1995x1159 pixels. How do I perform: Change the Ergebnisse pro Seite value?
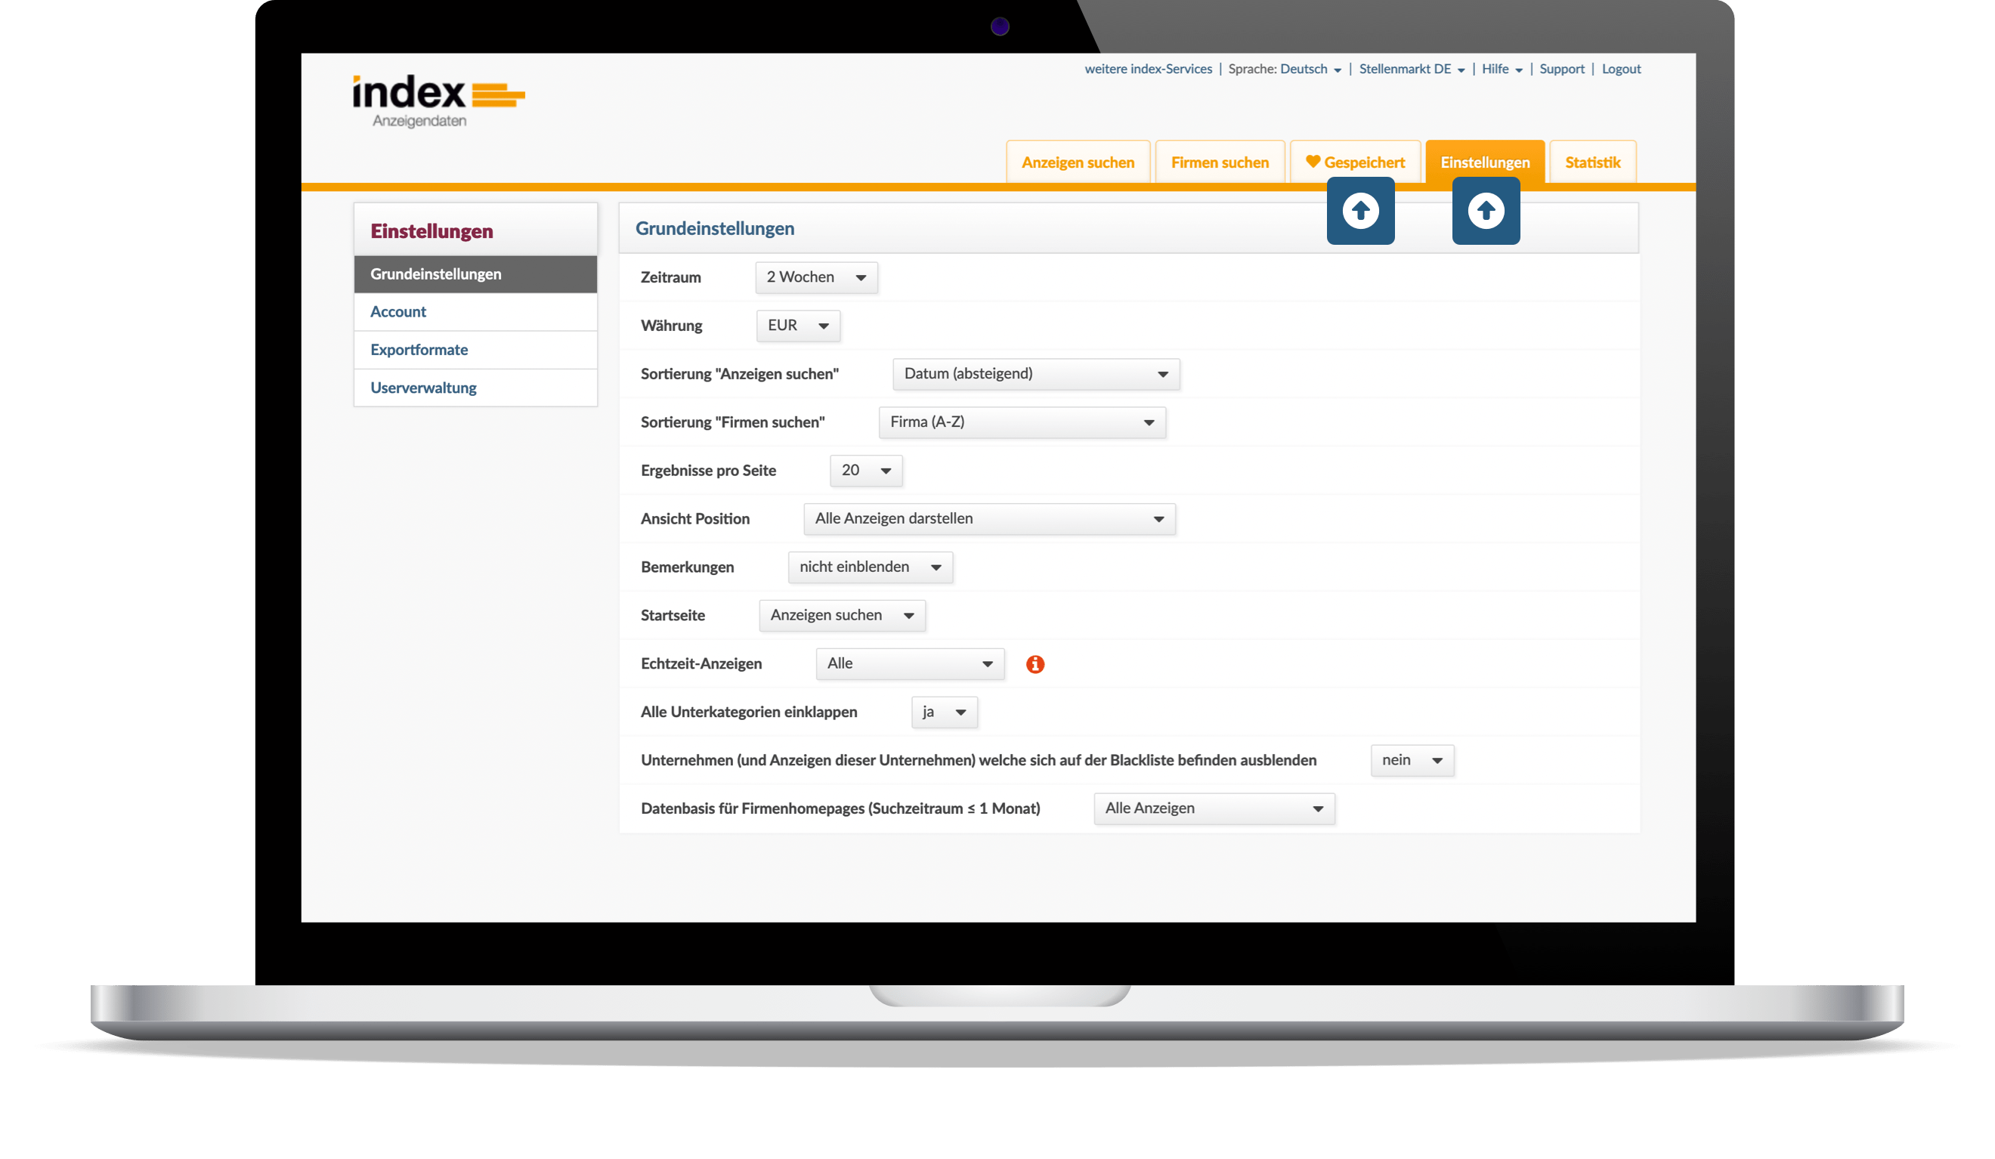coord(865,470)
